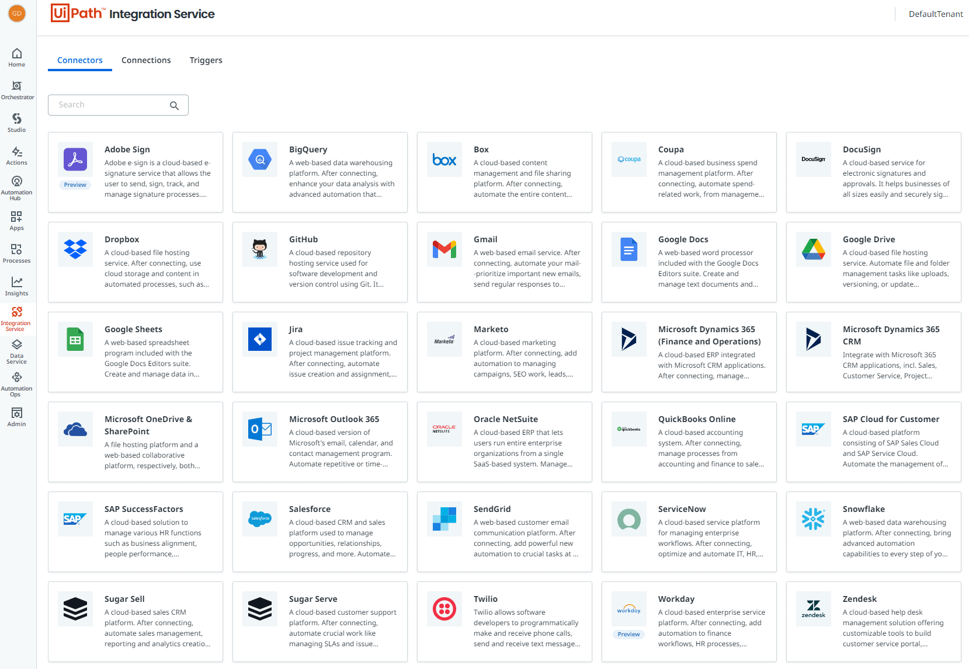Viewport: 969px width, 669px height.
Task: Click the SendGrid connector logo
Action: click(x=444, y=519)
